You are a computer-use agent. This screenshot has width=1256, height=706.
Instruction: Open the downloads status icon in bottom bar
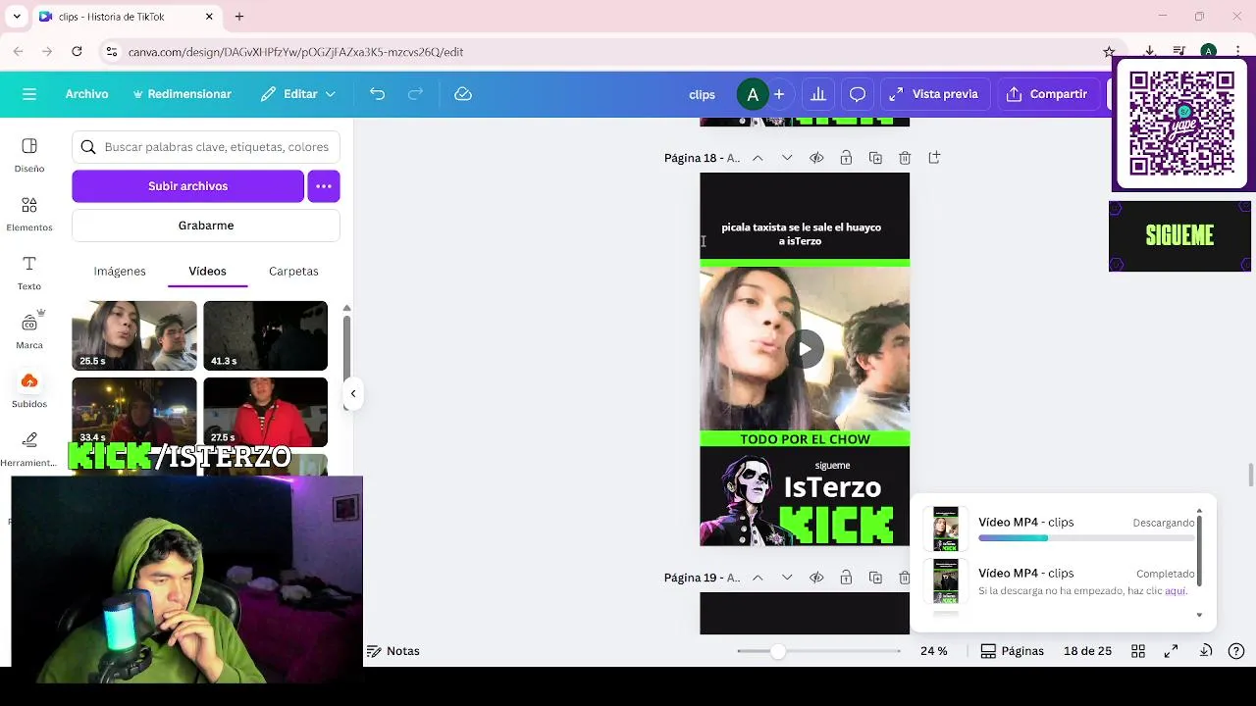pos(1206,651)
